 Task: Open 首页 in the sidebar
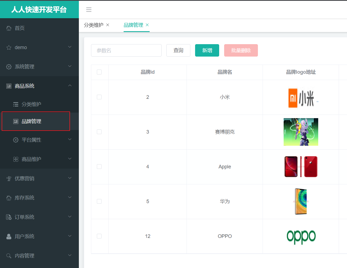[39, 28]
